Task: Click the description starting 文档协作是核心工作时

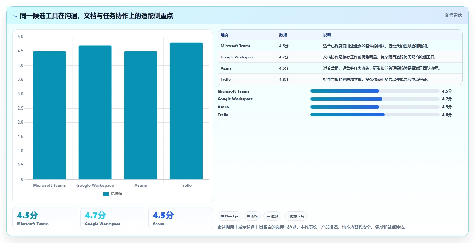Action: [380, 57]
